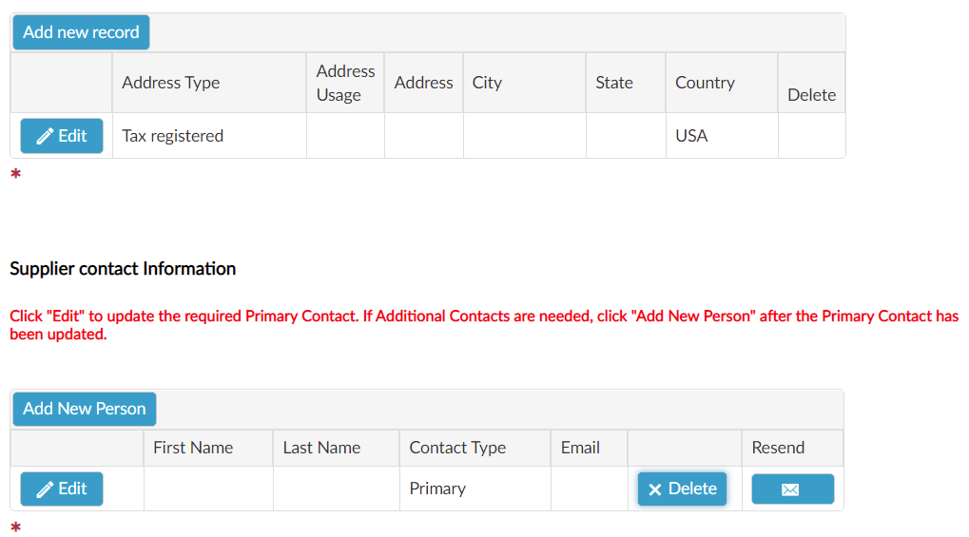
Task: Click the Add New Person button
Action: (x=84, y=409)
